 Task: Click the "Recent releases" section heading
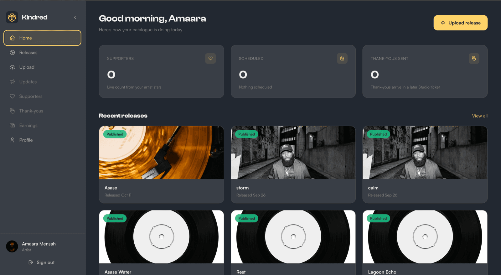point(123,116)
